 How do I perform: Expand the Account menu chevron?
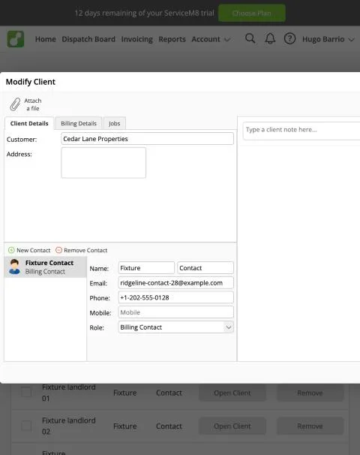point(227,40)
